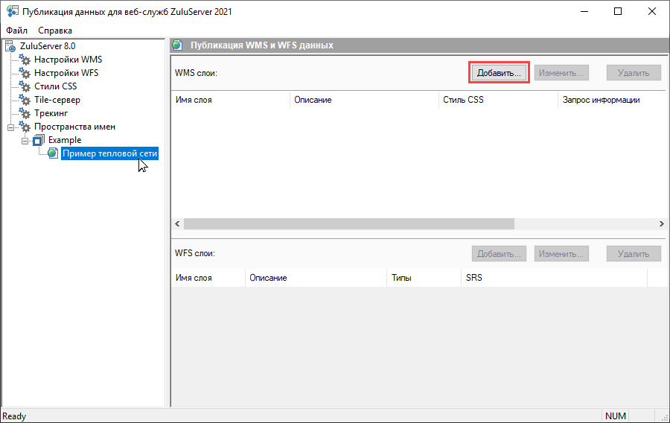Click the gear icon beside Tile-сервер
670x423 pixels.
pyautogui.click(x=25, y=100)
